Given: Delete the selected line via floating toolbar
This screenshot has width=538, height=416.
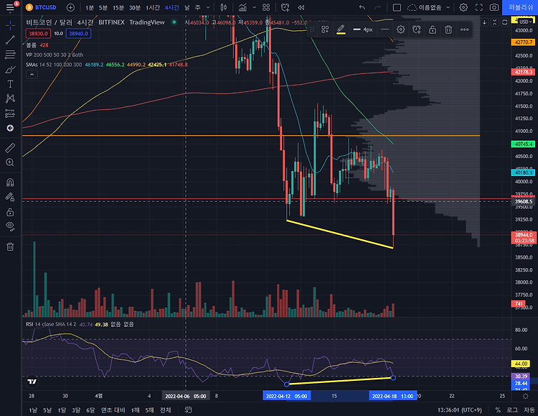Looking at the screenshot, I should tap(448, 29).
